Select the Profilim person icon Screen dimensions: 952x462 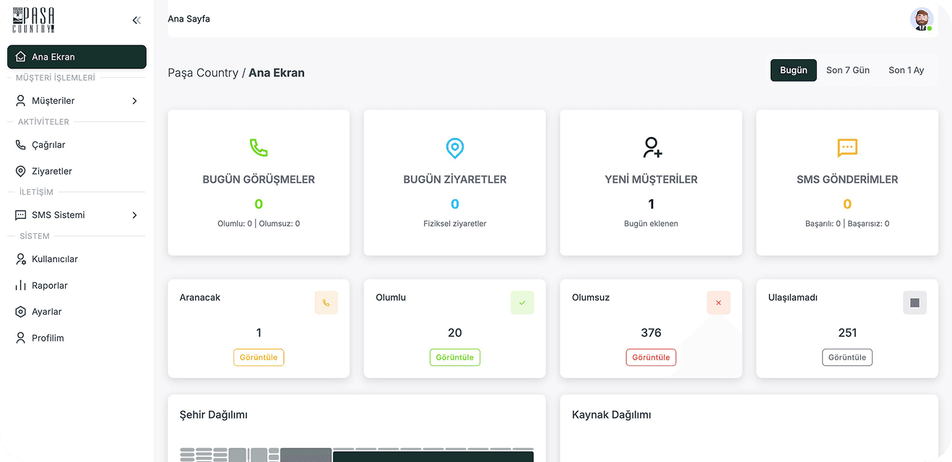21,338
